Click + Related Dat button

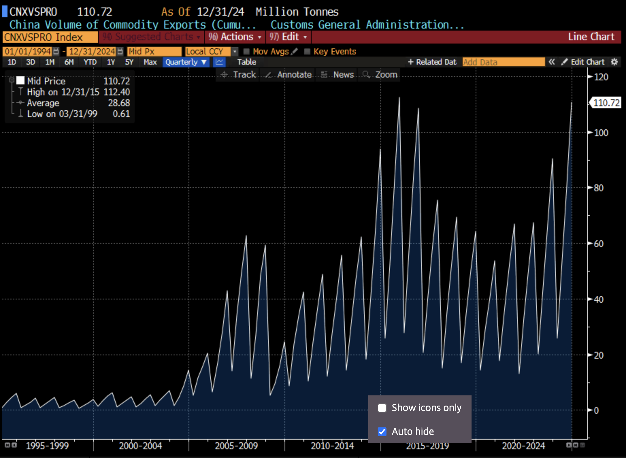point(432,62)
